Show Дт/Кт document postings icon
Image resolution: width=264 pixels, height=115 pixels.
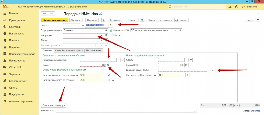[104, 20]
